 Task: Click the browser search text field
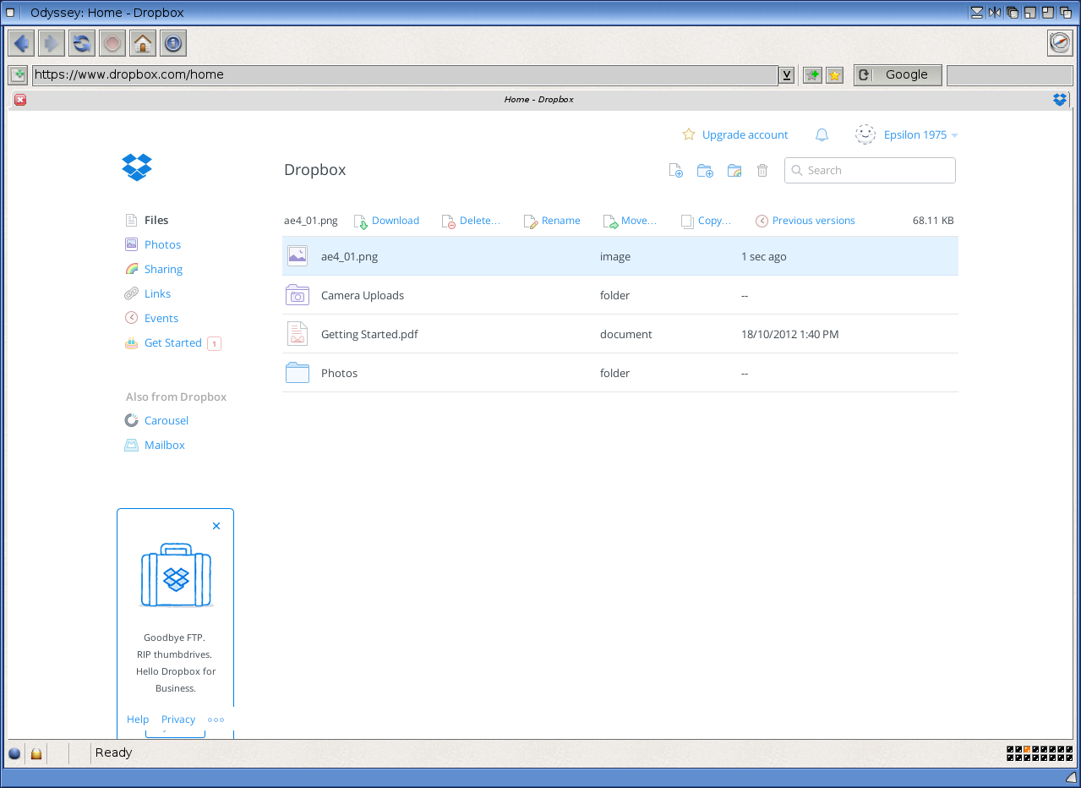[1009, 75]
